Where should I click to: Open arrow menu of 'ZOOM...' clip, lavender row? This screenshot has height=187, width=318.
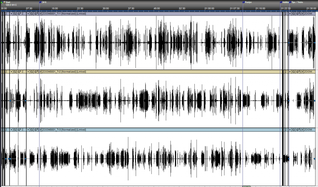pos(290,14)
